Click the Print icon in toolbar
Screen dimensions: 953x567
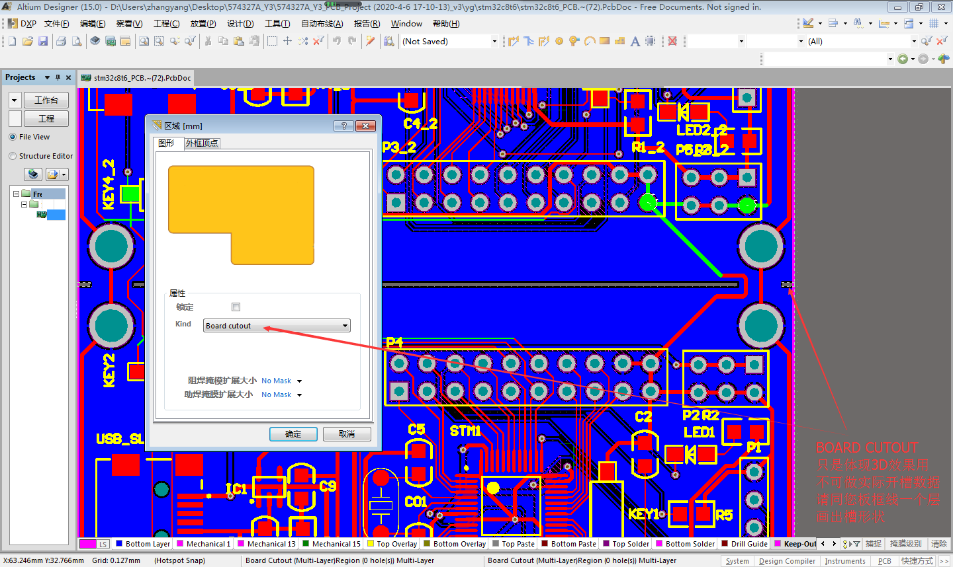click(61, 41)
